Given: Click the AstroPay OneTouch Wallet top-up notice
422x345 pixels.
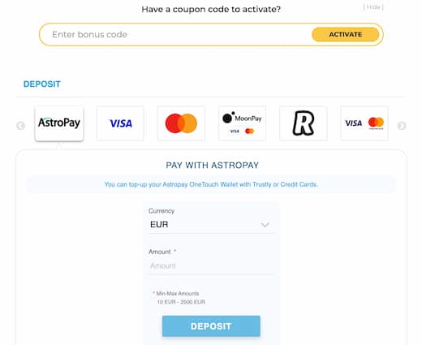Looking at the screenshot, I should coord(211,184).
